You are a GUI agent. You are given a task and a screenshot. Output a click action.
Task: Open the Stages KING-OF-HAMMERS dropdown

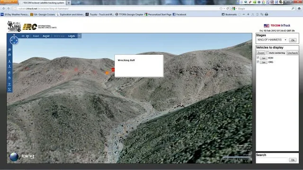click(x=272, y=40)
